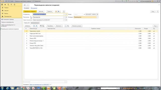The image size is (161, 90).
Task: Open Отправитель value with the open-link icon
Action: (x=66, y=14)
